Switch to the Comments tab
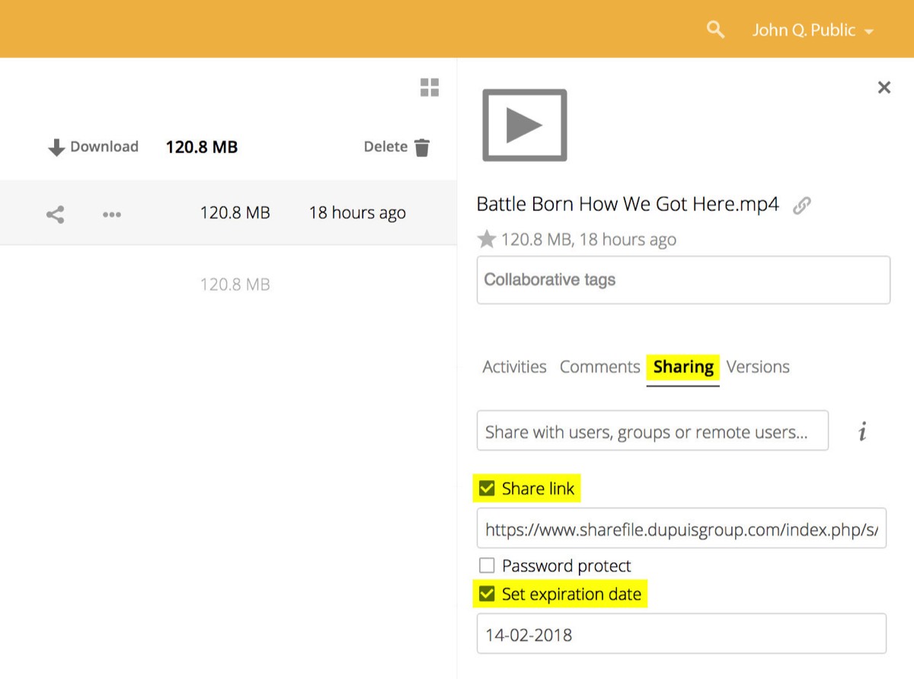 [x=599, y=367]
